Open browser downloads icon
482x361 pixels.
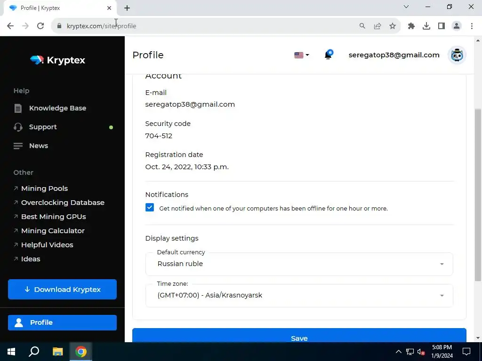coord(426,26)
